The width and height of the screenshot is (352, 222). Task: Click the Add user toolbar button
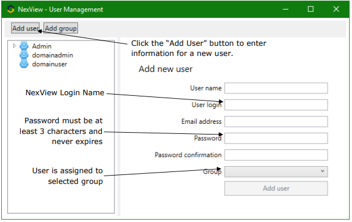pos(26,28)
